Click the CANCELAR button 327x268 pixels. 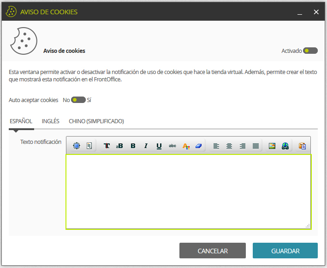coord(213,251)
